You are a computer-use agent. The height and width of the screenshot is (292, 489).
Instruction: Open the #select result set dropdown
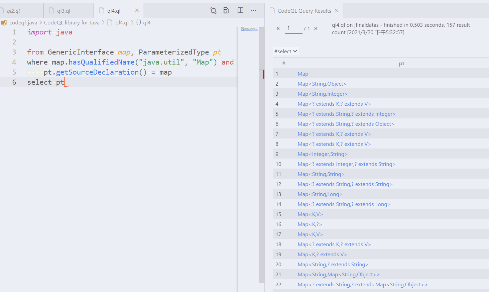click(286, 51)
